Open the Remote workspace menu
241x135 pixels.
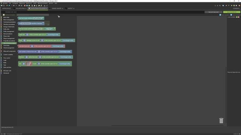[43, 3]
